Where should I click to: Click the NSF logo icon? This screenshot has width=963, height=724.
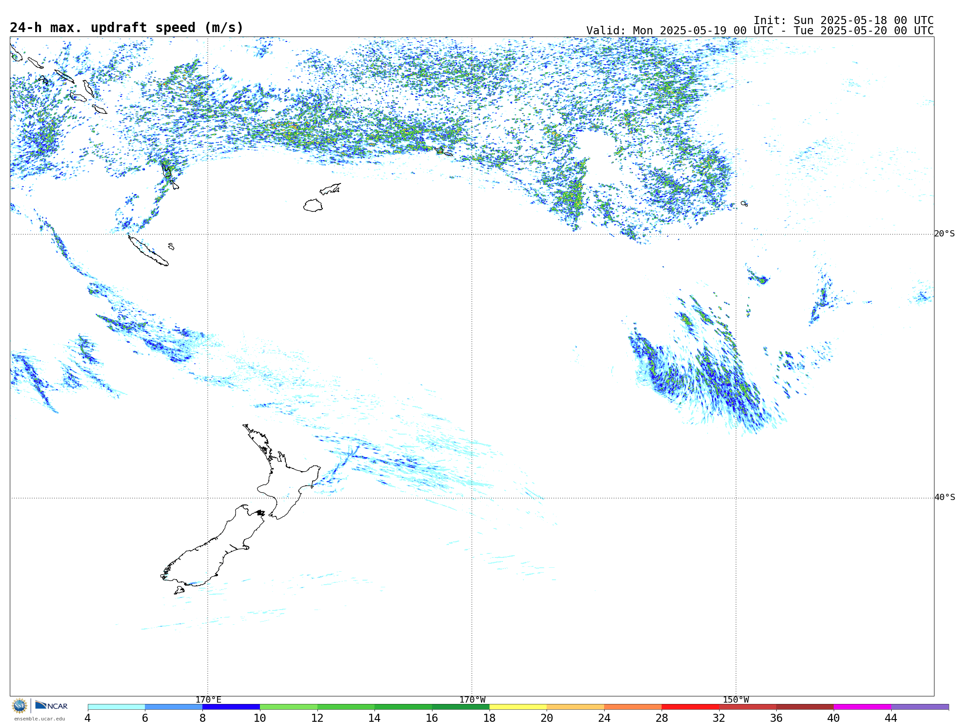click(x=20, y=706)
